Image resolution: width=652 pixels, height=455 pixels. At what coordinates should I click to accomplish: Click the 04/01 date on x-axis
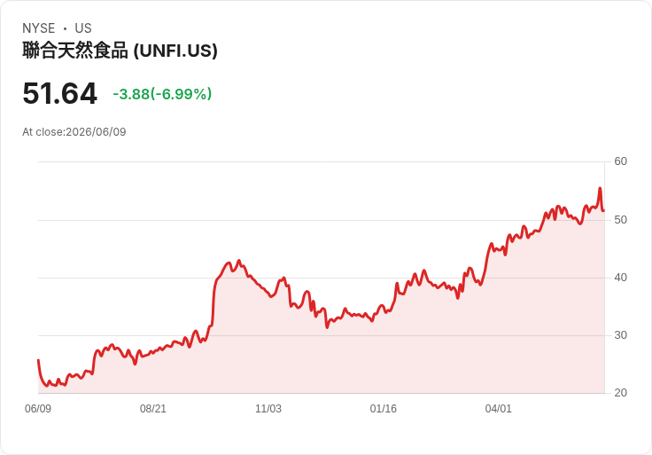tap(498, 409)
